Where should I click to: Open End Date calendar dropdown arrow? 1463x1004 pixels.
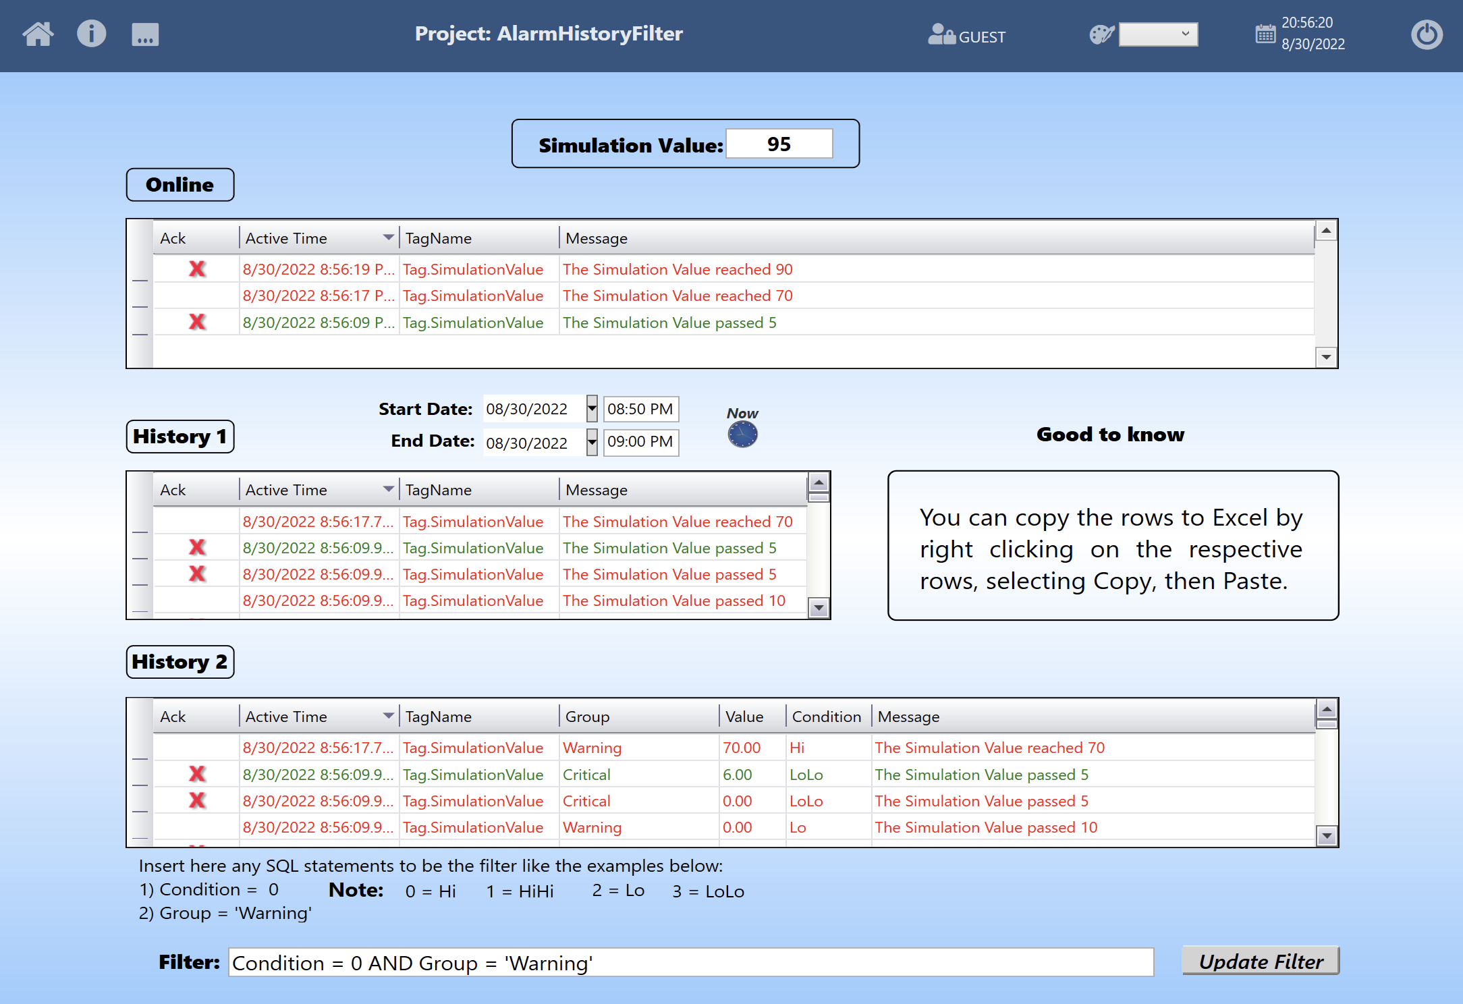[x=592, y=443]
